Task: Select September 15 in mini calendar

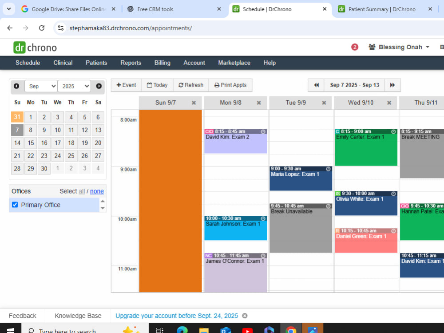Action: click(x=31, y=143)
